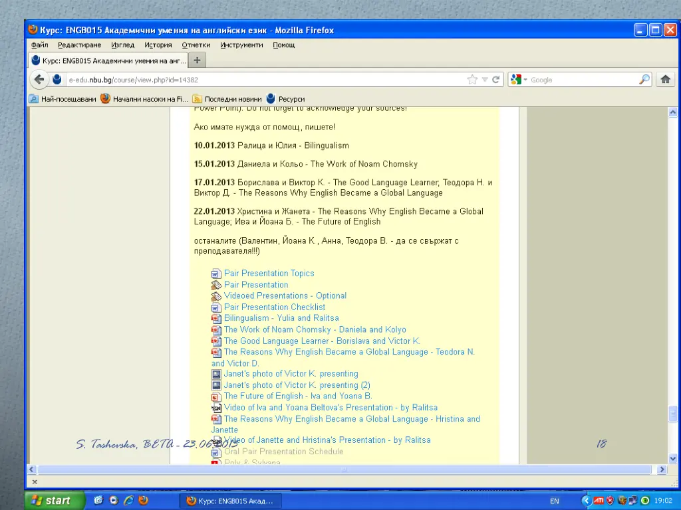Screen dimensions: 681x510
Task: Open the Отметки menu
Action: click(x=196, y=44)
